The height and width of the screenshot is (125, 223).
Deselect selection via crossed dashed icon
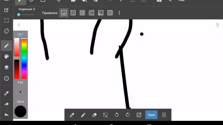pos(105,115)
